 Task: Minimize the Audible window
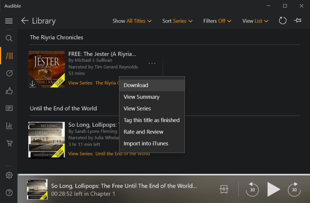click(268, 6)
